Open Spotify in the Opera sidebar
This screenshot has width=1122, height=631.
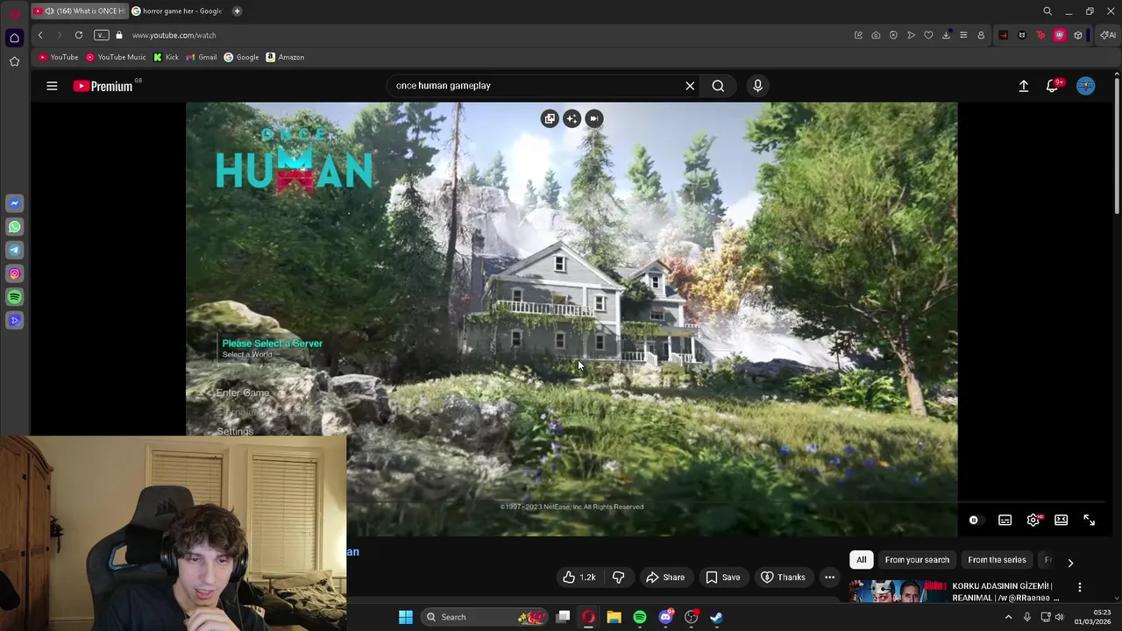[x=14, y=297]
